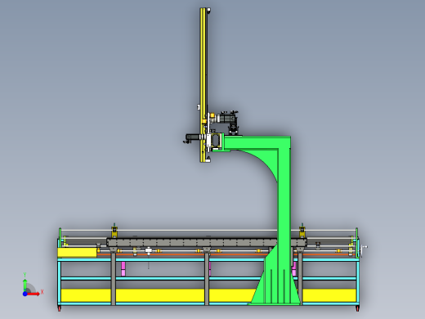Select the black servo motor left of rail
The width and height of the screenshot is (425, 319).
click(192, 137)
